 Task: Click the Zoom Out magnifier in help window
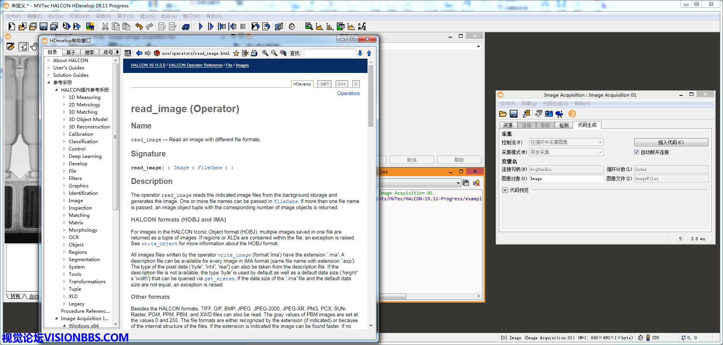pyautogui.click(x=274, y=53)
